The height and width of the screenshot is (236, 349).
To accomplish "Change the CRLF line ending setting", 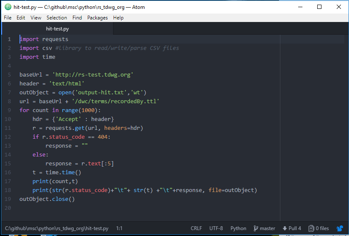I will [x=197, y=228].
